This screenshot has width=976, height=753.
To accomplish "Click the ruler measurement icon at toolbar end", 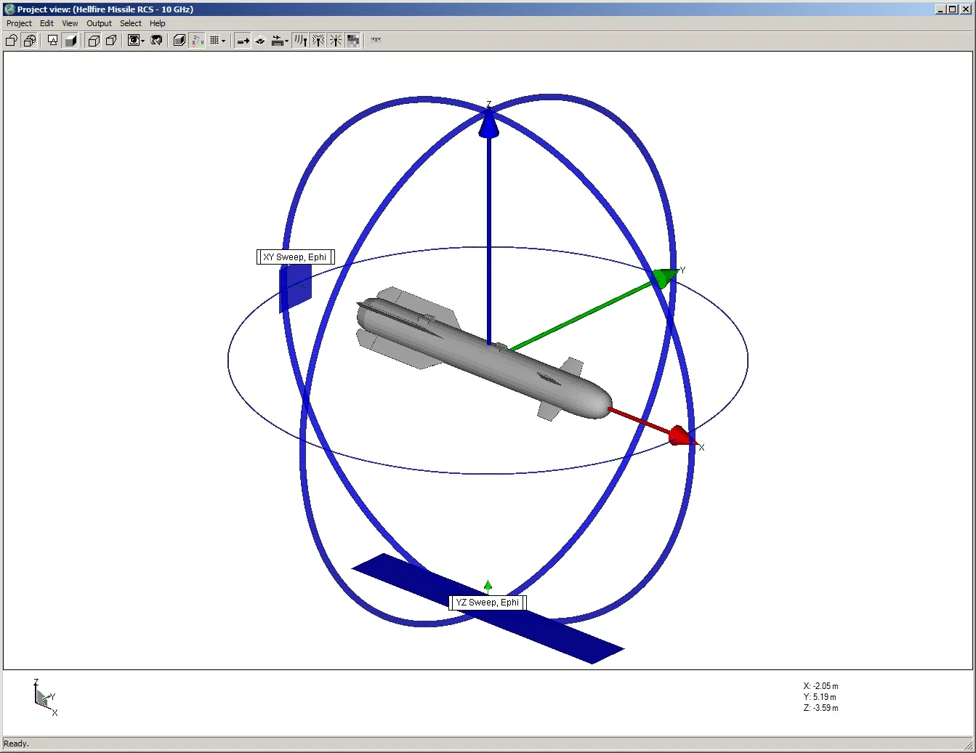I will [x=375, y=40].
